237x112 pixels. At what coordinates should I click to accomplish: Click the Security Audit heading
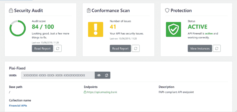pos(29,10)
